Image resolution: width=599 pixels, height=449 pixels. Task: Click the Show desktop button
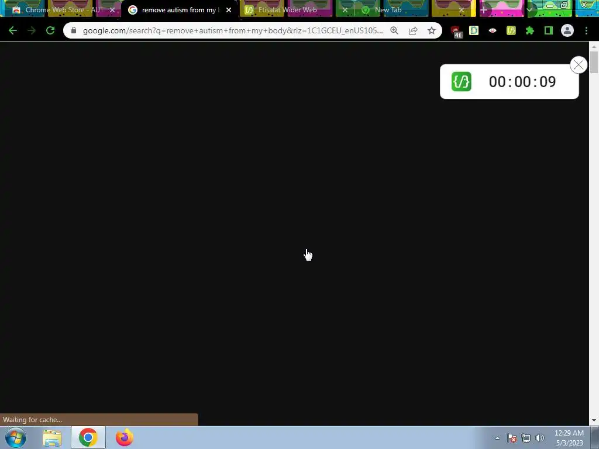[595, 437]
